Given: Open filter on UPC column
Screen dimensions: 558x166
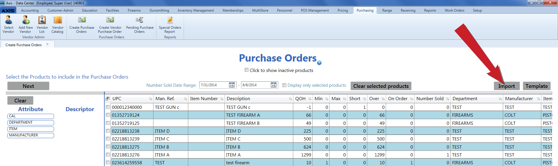Looking at the screenshot, I should tap(150, 99).
